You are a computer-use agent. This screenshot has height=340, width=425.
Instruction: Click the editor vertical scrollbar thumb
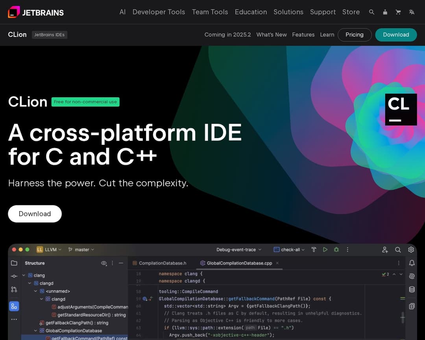tap(403, 317)
